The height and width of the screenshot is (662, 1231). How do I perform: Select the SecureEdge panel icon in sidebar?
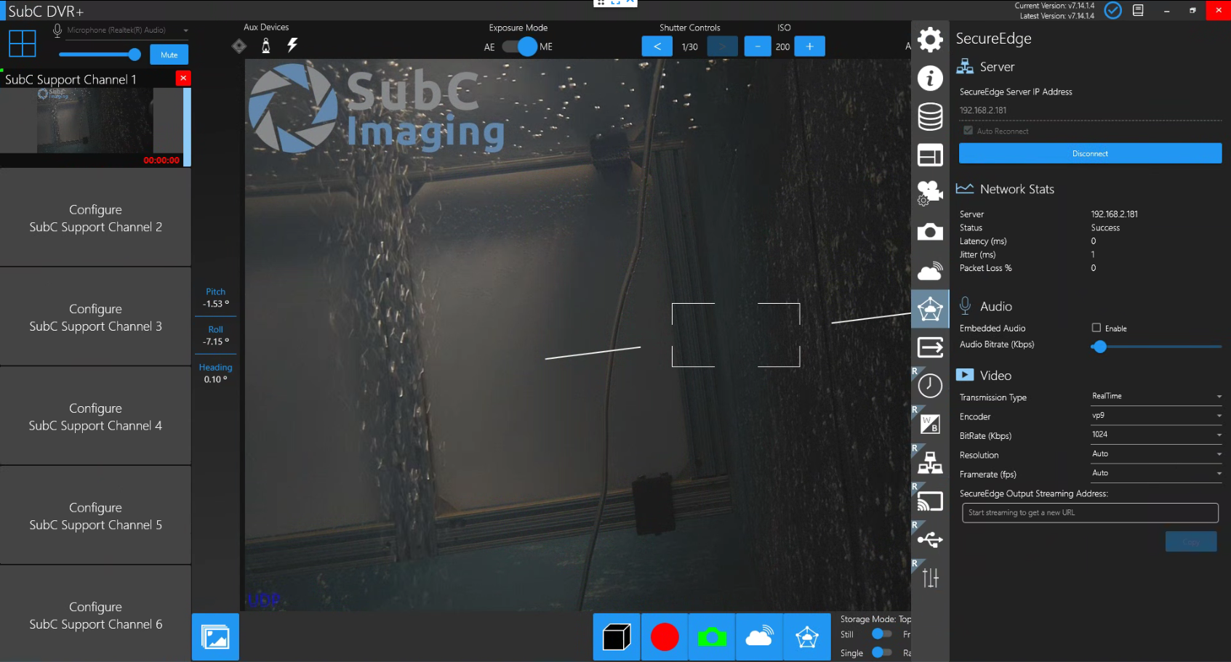pyautogui.click(x=930, y=309)
